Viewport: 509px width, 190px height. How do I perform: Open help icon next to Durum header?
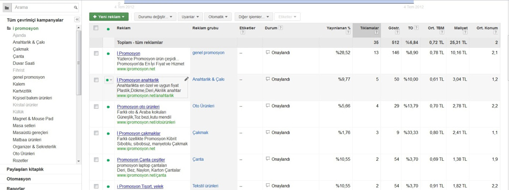281,28
